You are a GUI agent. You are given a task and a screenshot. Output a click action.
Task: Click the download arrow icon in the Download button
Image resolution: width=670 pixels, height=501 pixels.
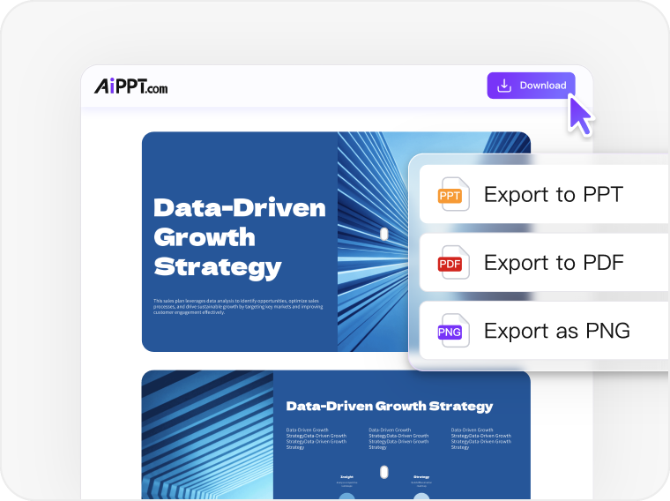[x=504, y=86]
